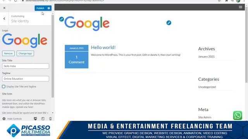
Task: Click the Meta widget heading
Action: point(203,110)
